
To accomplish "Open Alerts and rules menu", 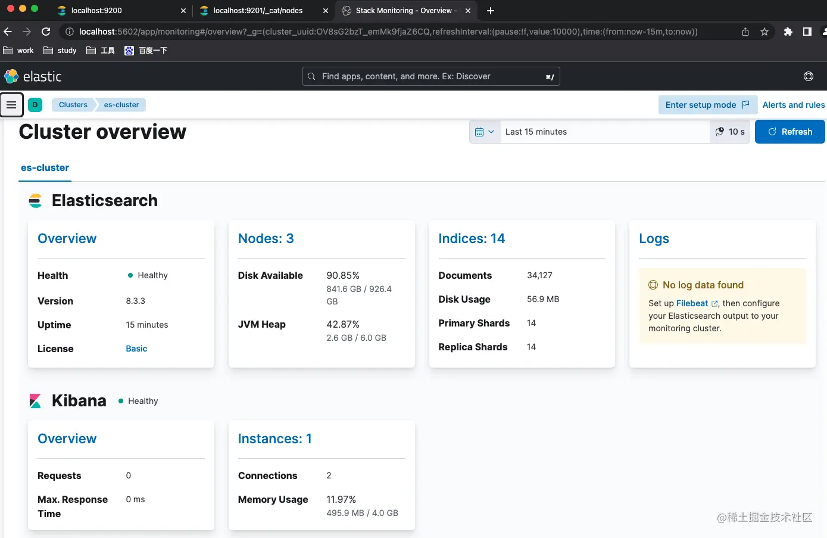I will tap(794, 105).
